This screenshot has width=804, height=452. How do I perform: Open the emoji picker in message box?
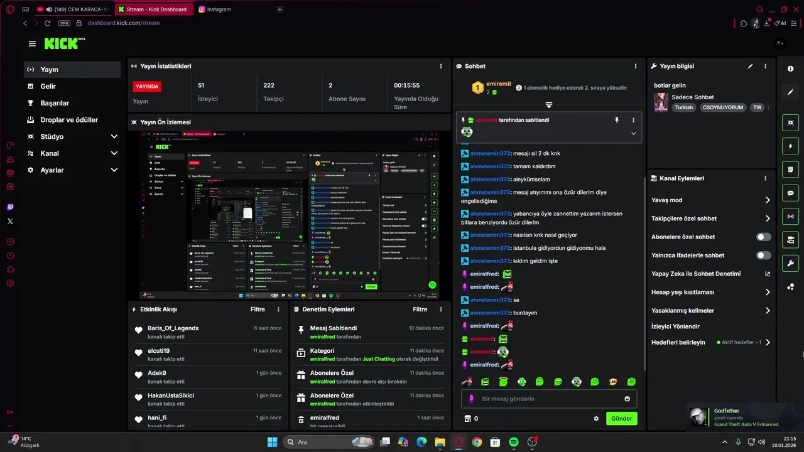click(x=627, y=399)
